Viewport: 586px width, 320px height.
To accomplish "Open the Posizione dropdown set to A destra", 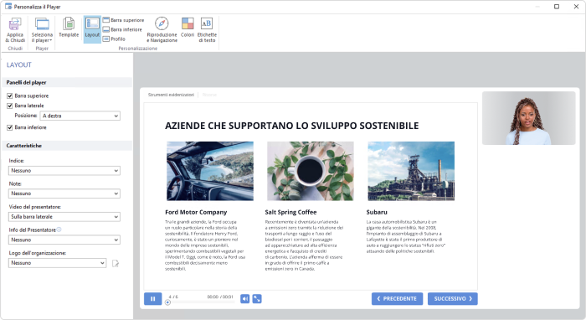I will tap(80, 116).
